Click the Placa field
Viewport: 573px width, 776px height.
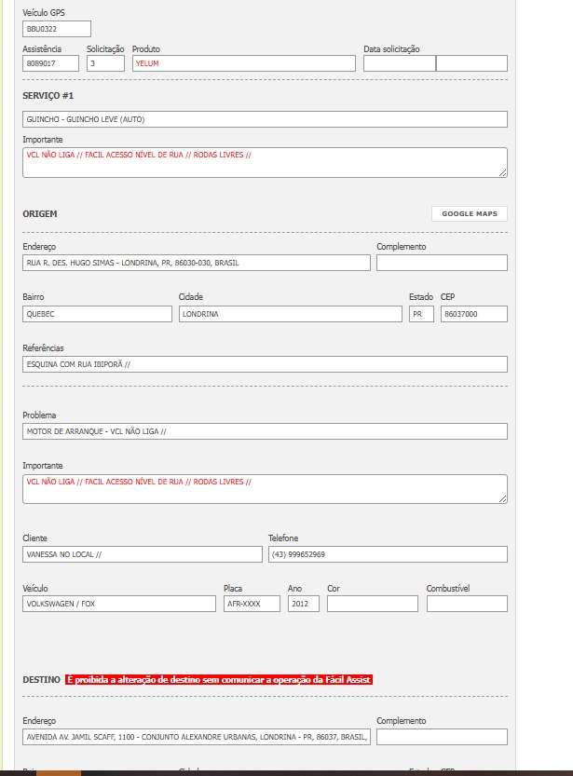(x=252, y=604)
